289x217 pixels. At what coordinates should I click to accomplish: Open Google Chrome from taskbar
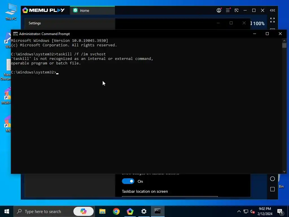coord(116,211)
